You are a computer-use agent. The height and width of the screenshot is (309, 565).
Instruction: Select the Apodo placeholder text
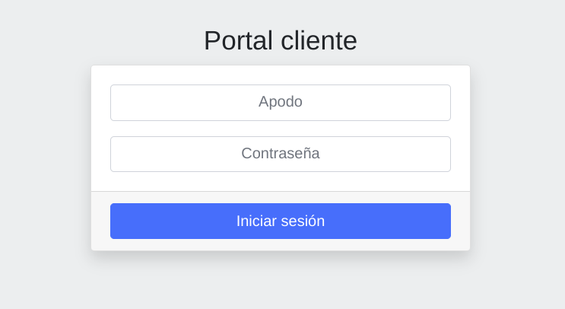pyautogui.click(x=280, y=102)
